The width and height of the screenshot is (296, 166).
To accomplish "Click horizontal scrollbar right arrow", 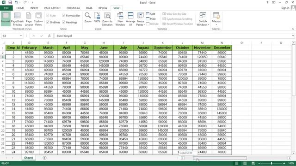I will (289, 158).
